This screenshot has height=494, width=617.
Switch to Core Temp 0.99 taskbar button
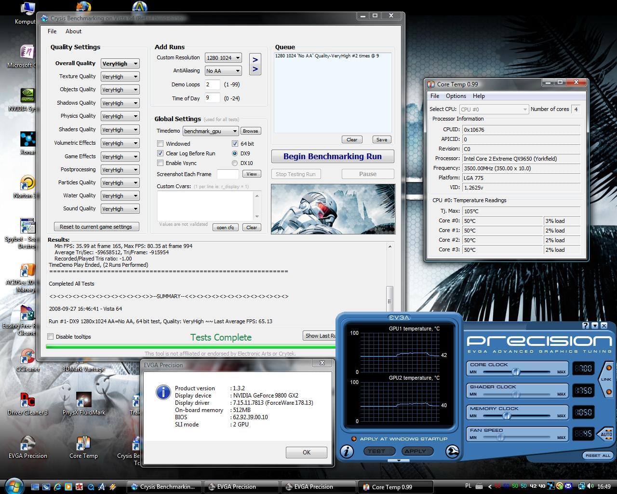point(395,487)
